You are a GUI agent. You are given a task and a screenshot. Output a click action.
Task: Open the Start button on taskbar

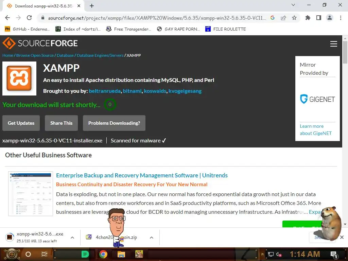(12, 254)
